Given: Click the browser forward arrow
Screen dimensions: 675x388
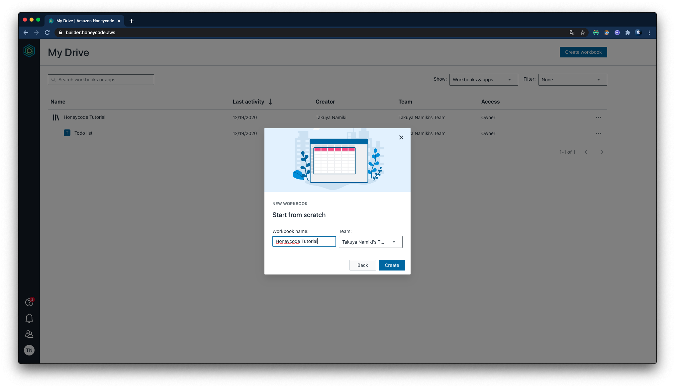Looking at the screenshot, I should pyautogui.click(x=37, y=33).
